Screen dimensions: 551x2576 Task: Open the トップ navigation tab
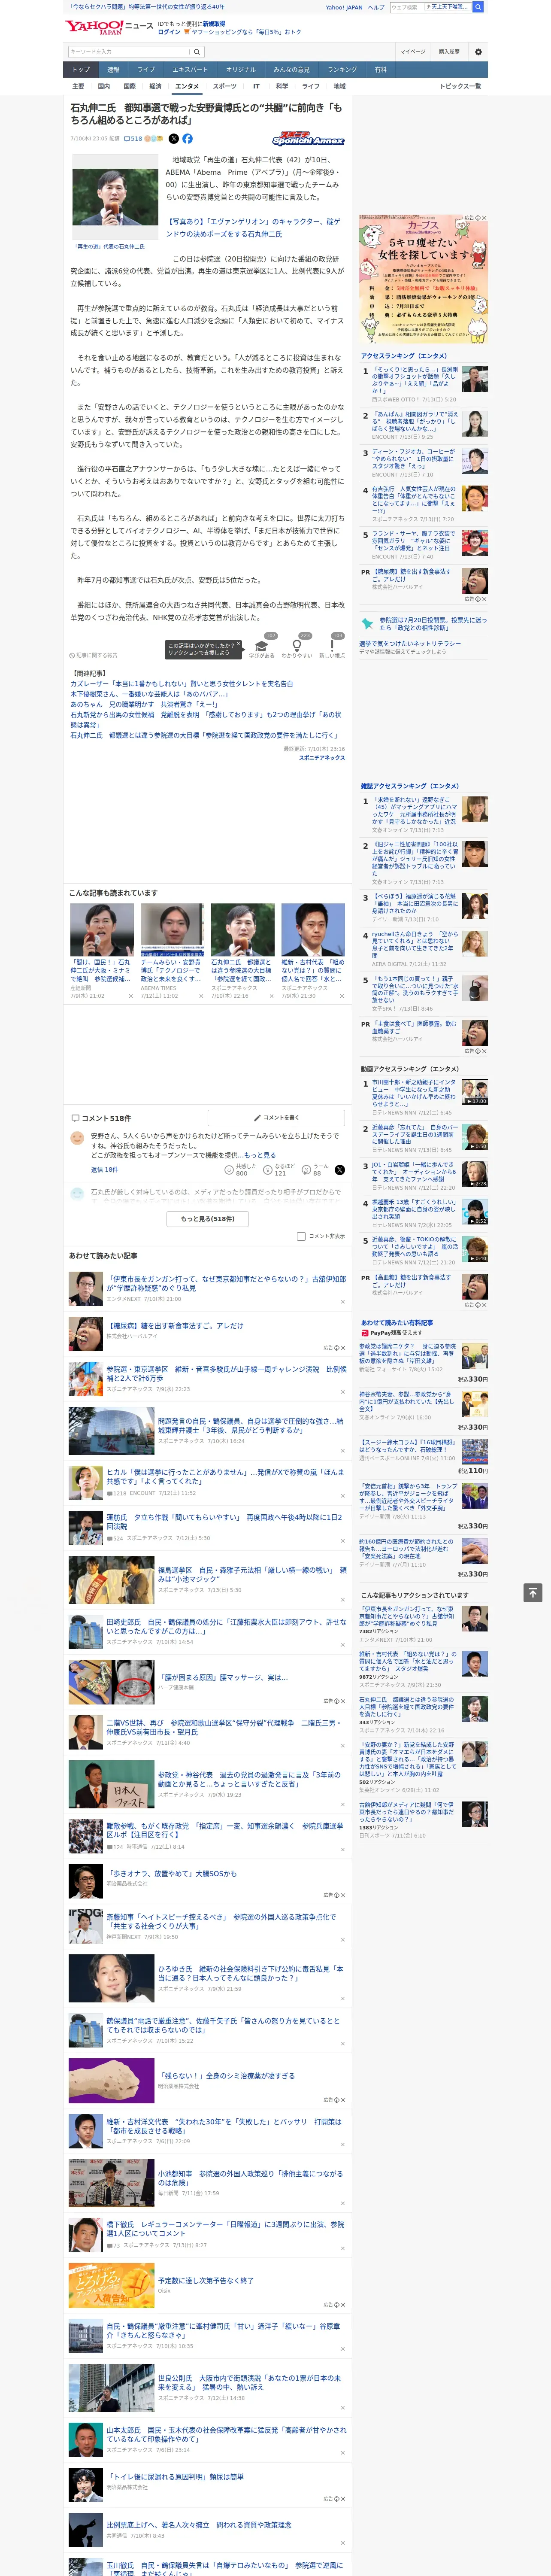pos(81,70)
